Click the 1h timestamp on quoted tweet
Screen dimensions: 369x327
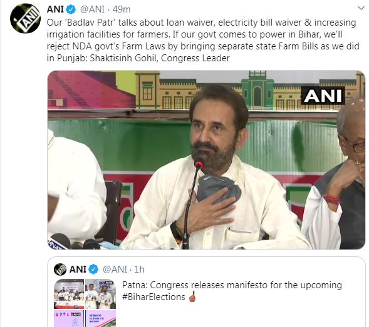[x=139, y=269]
